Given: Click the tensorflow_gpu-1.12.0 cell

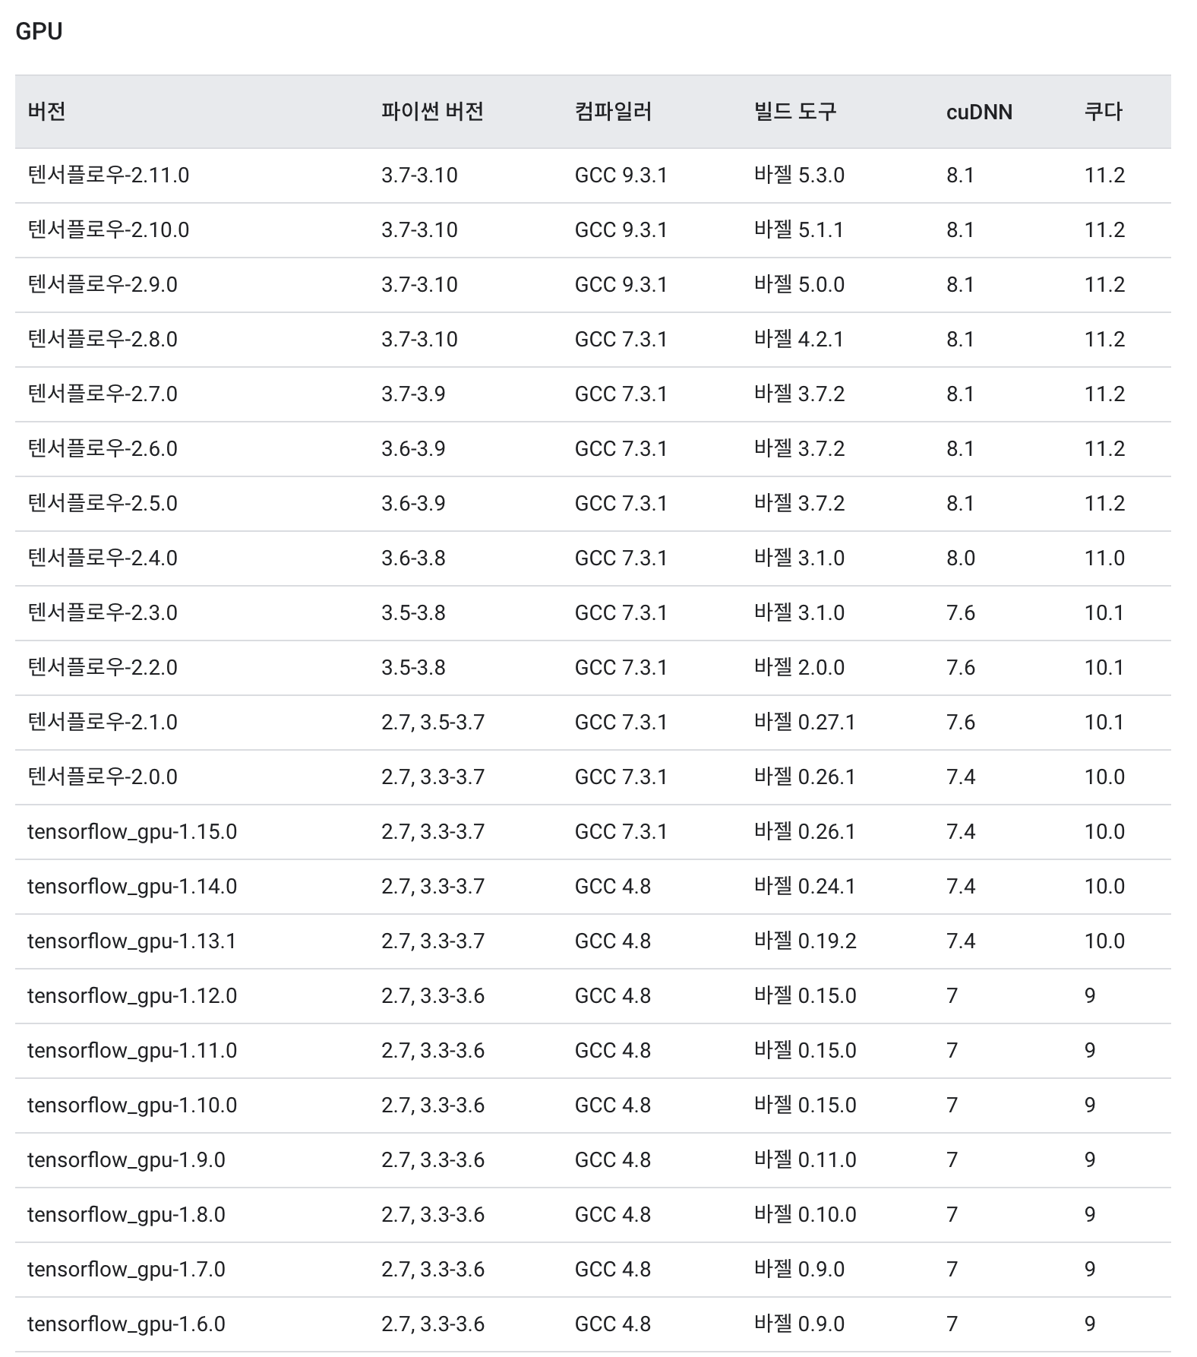Looking at the screenshot, I should click(132, 996).
